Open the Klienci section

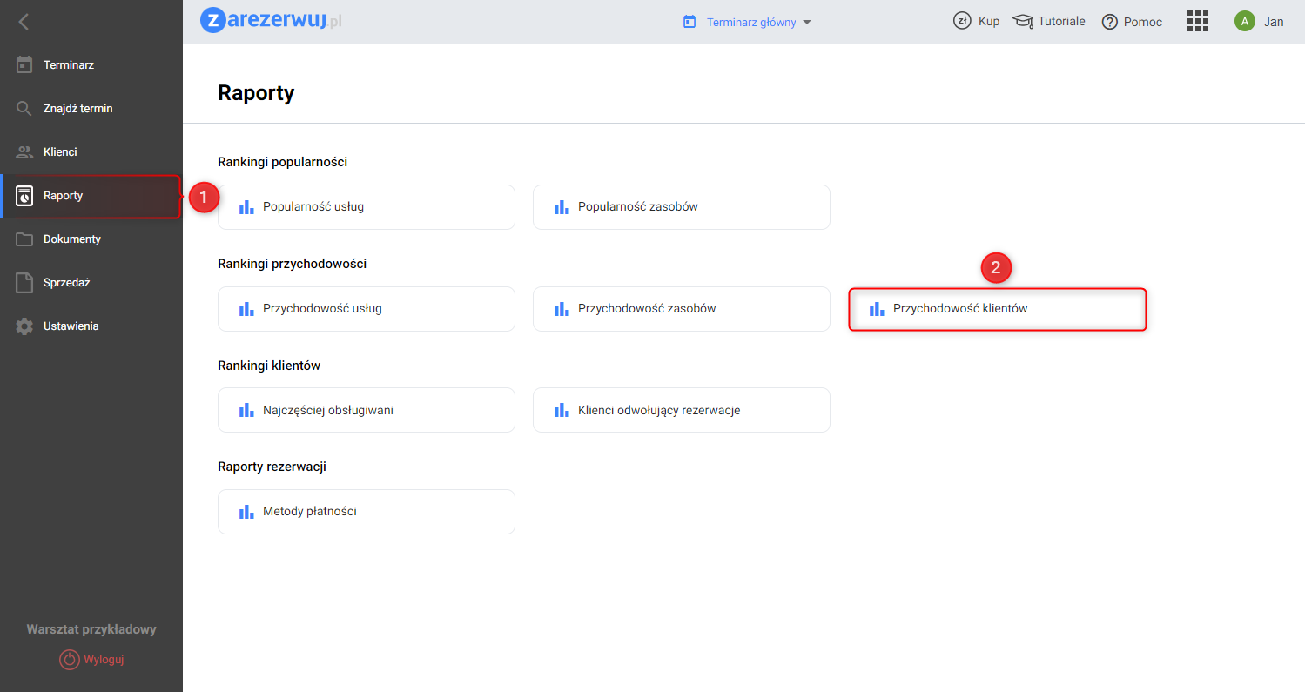pyautogui.click(x=60, y=152)
